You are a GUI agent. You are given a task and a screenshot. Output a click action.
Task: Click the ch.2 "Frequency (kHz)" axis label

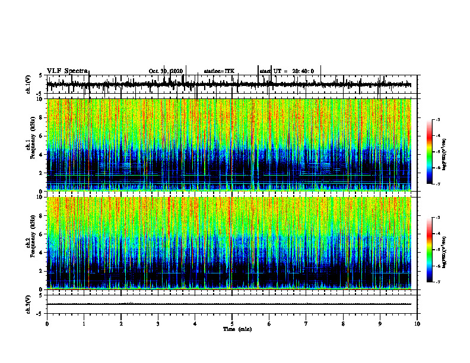(33, 237)
